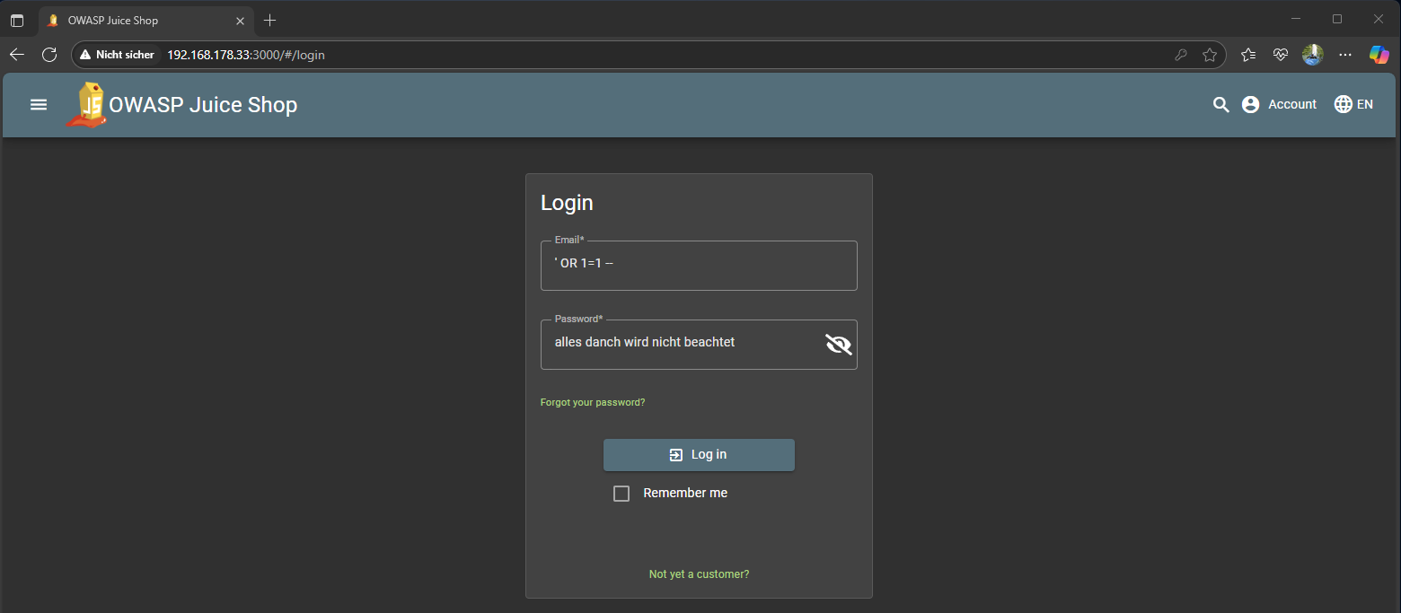
Task: Toggle password visibility eye icon
Action: (x=838, y=344)
